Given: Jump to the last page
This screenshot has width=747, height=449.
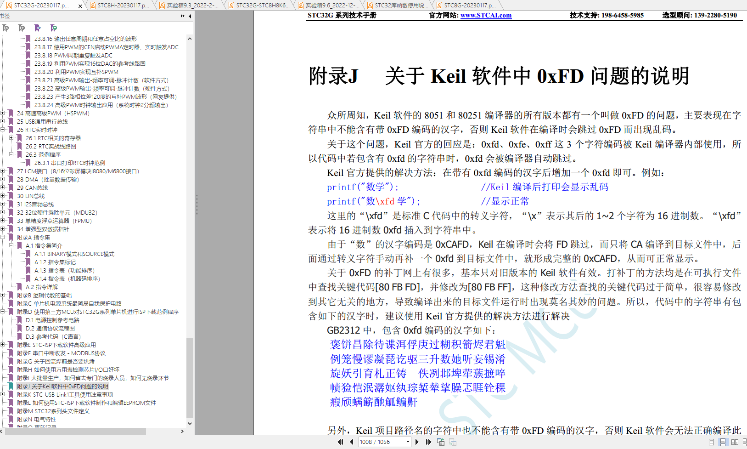Looking at the screenshot, I should [428, 442].
